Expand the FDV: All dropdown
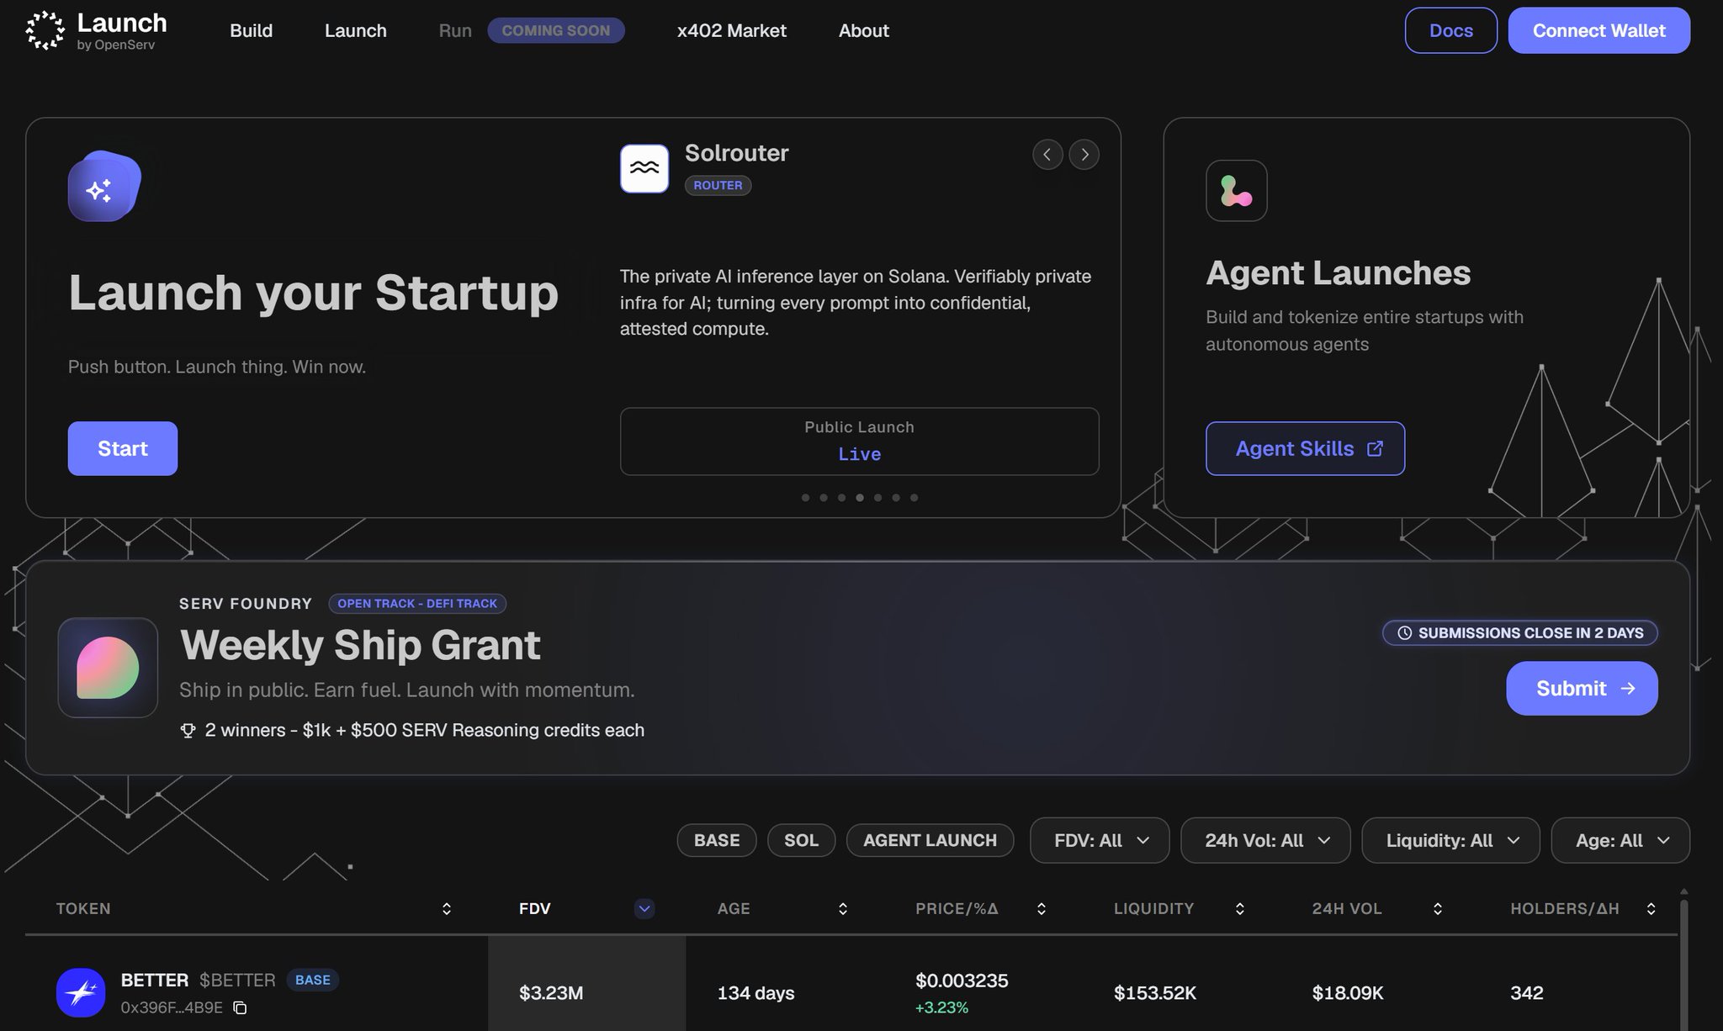1723x1031 pixels. point(1100,840)
